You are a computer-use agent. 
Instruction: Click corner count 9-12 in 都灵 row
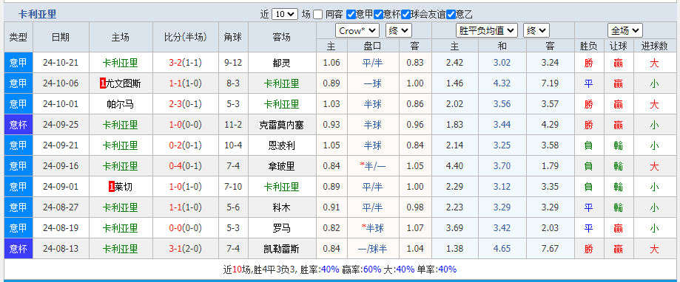[x=233, y=63]
